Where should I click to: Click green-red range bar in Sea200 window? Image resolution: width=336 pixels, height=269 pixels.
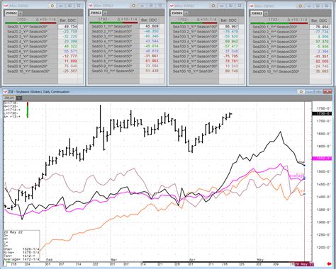pyautogui.click(x=279, y=23)
